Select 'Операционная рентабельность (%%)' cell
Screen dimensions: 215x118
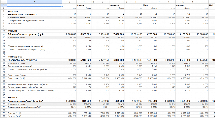click(35, 107)
